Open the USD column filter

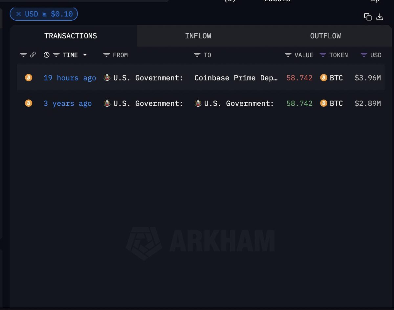[364, 55]
